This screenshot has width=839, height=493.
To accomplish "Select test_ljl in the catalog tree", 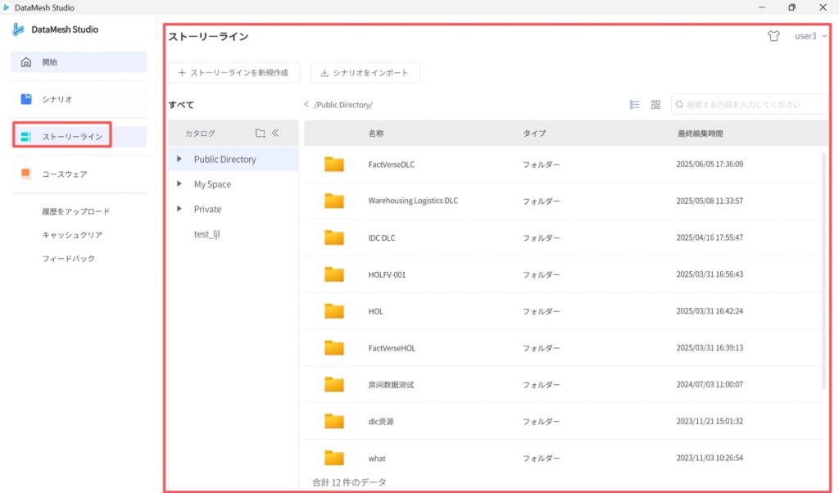I will [x=206, y=234].
